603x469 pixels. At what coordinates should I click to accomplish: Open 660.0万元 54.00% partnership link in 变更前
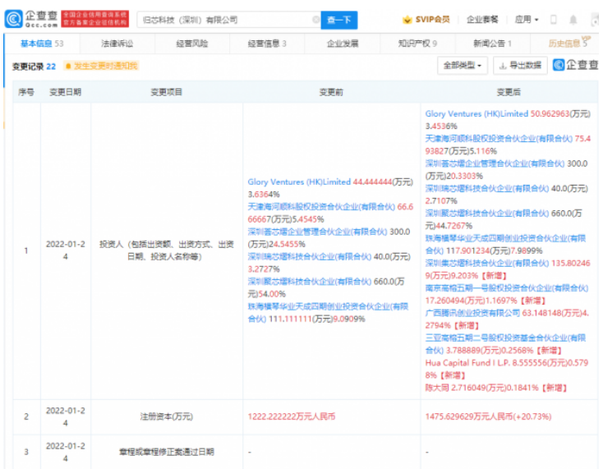point(309,282)
